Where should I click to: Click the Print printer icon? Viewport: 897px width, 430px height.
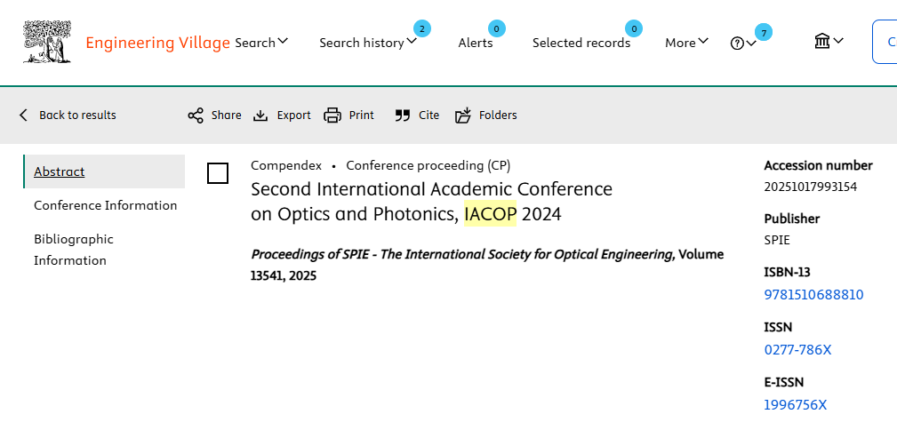[332, 115]
